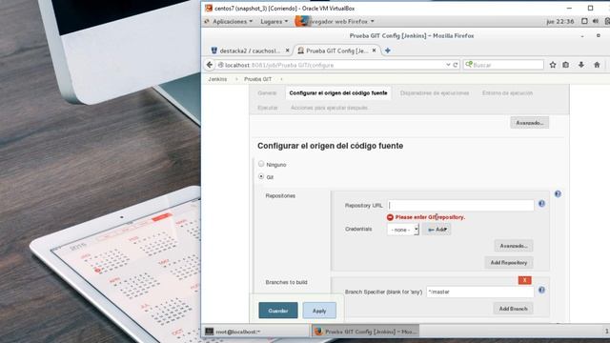Open a new tab with the plus icon
Viewport: 610px width, 343px height.
[x=388, y=50]
